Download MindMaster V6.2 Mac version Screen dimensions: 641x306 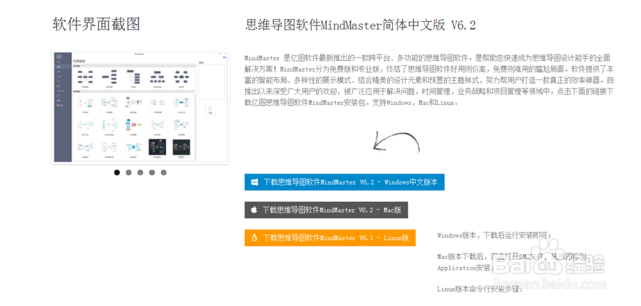[x=326, y=210]
